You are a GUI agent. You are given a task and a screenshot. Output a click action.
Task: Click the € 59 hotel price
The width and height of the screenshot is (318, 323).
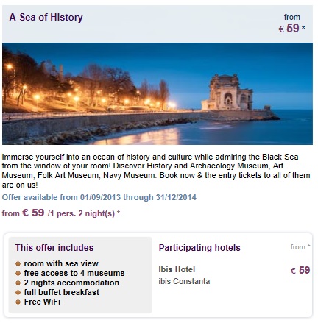point(300,270)
